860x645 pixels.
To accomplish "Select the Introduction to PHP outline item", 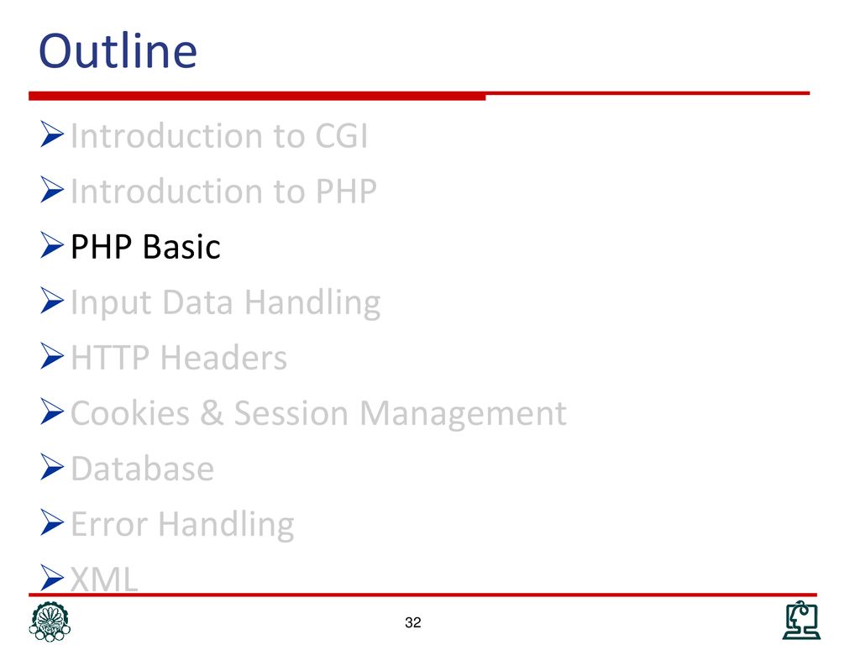I will pyautogui.click(x=223, y=191).
